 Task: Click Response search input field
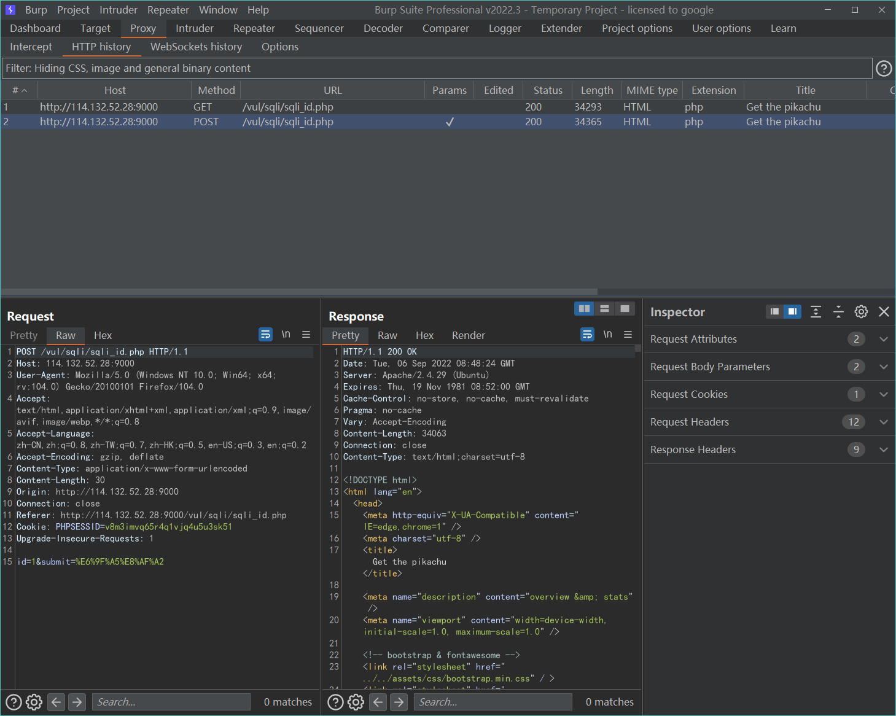pos(493,702)
